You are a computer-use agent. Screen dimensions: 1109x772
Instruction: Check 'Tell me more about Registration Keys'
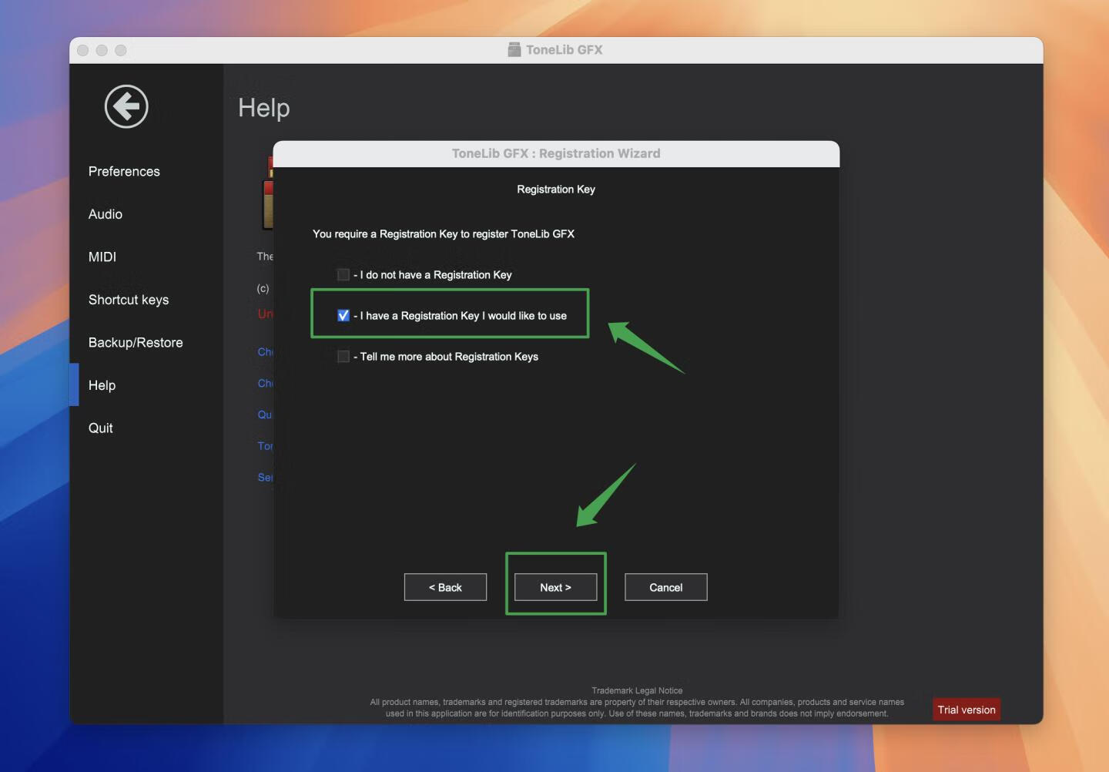[x=343, y=356]
